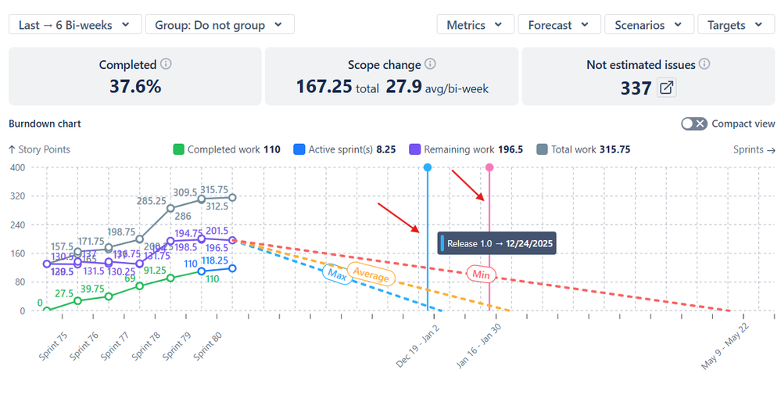Open the Last 6 Bi-weeks dropdown
The image size is (781, 395).
coord(75,25)
